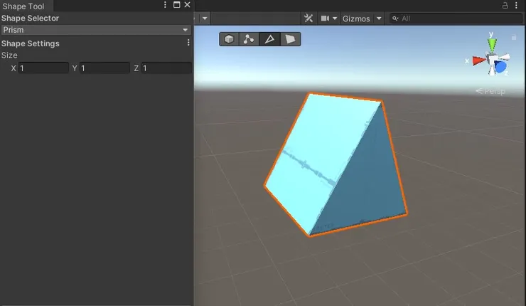Click the Shape Selector heading
The image size is (526, 306).
click(30, 18)
